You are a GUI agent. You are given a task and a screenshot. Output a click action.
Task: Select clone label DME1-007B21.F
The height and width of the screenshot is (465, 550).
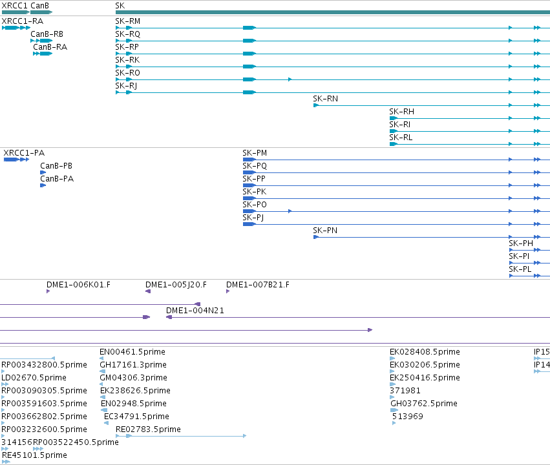258,285
